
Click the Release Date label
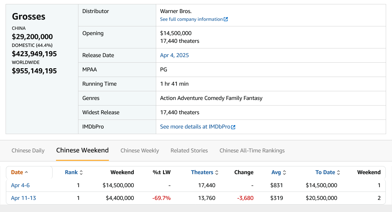coord(98,55)
